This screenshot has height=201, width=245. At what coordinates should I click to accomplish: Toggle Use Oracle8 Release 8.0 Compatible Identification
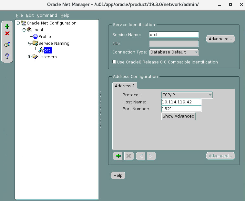[x=114, y=62]
